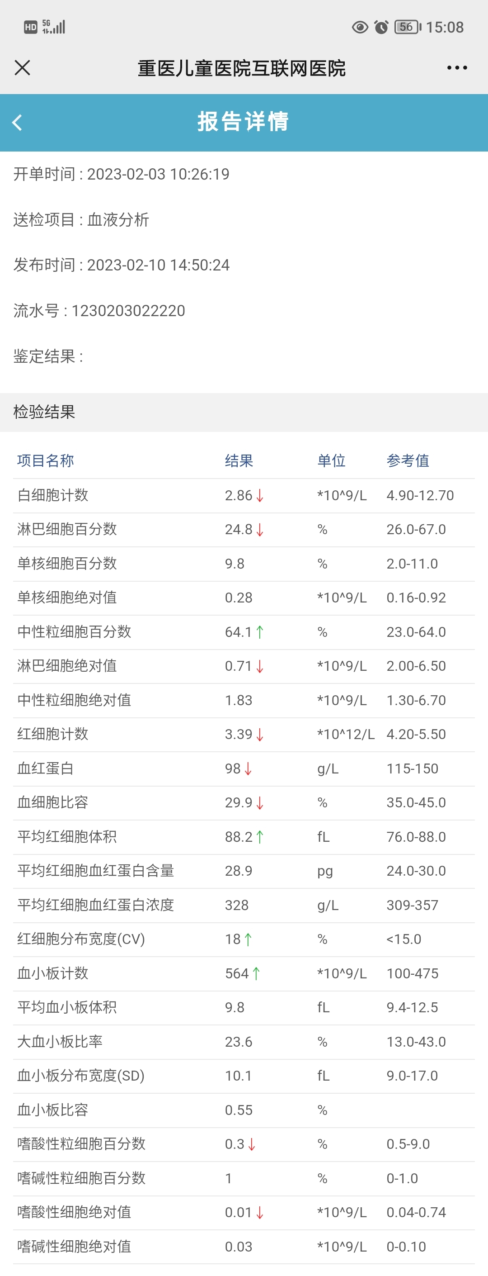This screenshot has width=488, height=1276.
Task: Select the 红细胞分布宽度(CV) row
Action: (244, 939)
